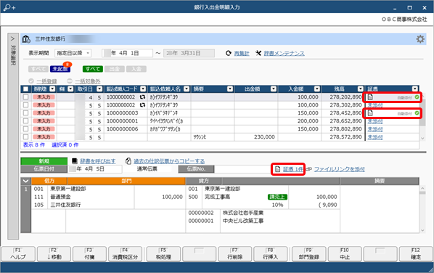Image resolution: width=434 pixels, height=273 pixels.
Task: Click the 辞書を呼び出す link
Action: tap(98, 161)
